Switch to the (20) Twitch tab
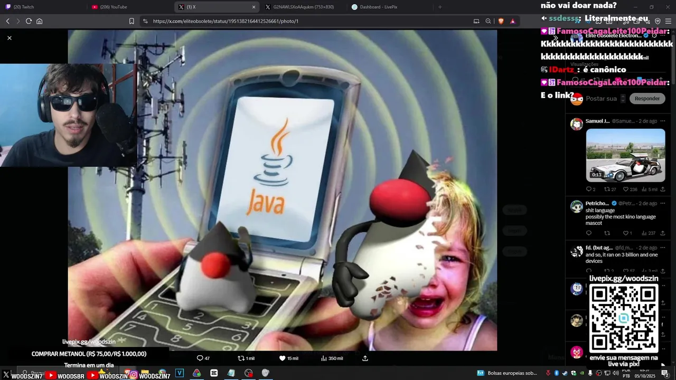Viewport: 676px width, 380px height. 43,7
